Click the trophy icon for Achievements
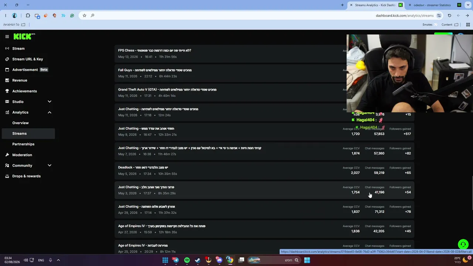Viewport: 473px width, 266px height. tap(7, 91)
